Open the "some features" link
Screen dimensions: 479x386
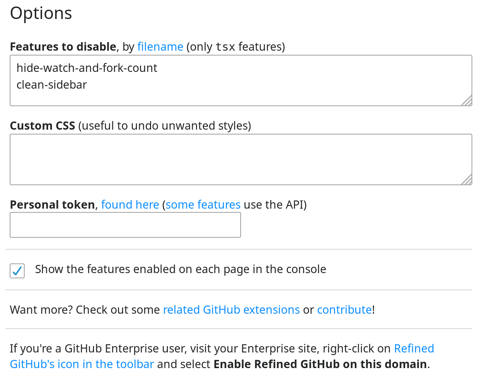coord(203,204)
